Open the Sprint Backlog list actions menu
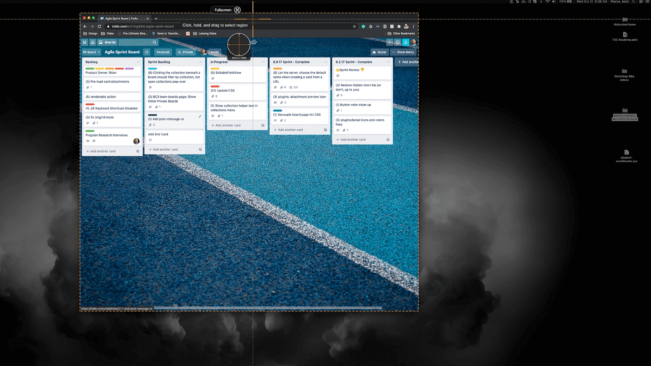Image resolution: width=651 pixels, height=366 pixels. point(200,62)
